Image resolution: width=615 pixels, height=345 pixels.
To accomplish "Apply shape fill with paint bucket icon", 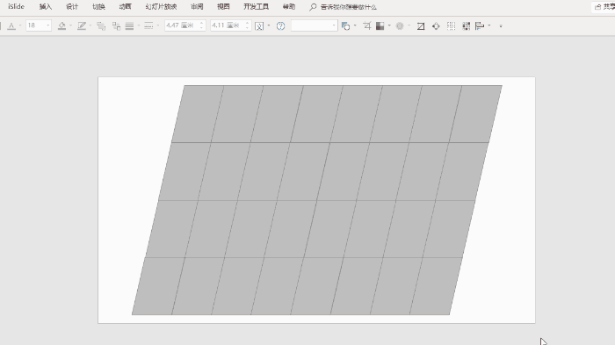I will [61, 25].
